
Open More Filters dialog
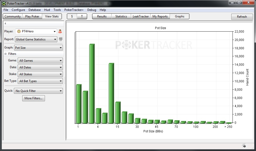click(33, 98)
